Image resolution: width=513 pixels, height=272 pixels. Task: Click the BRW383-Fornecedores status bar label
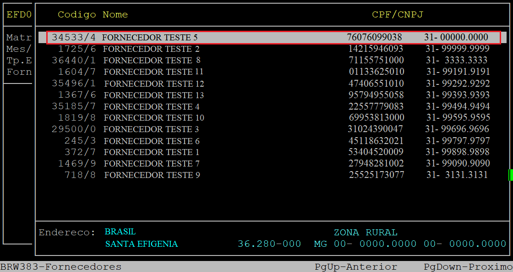click(x=61, y=267)
